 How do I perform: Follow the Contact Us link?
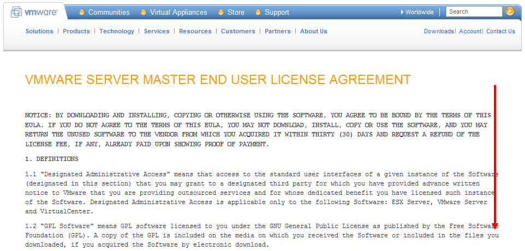pyautogui.click(x=500, y=31)
